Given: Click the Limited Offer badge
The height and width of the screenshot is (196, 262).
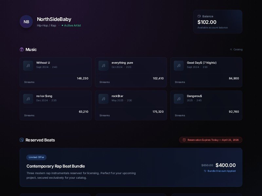Looking at the screenshot, I should pyautogui.click(x=36, y=157).
